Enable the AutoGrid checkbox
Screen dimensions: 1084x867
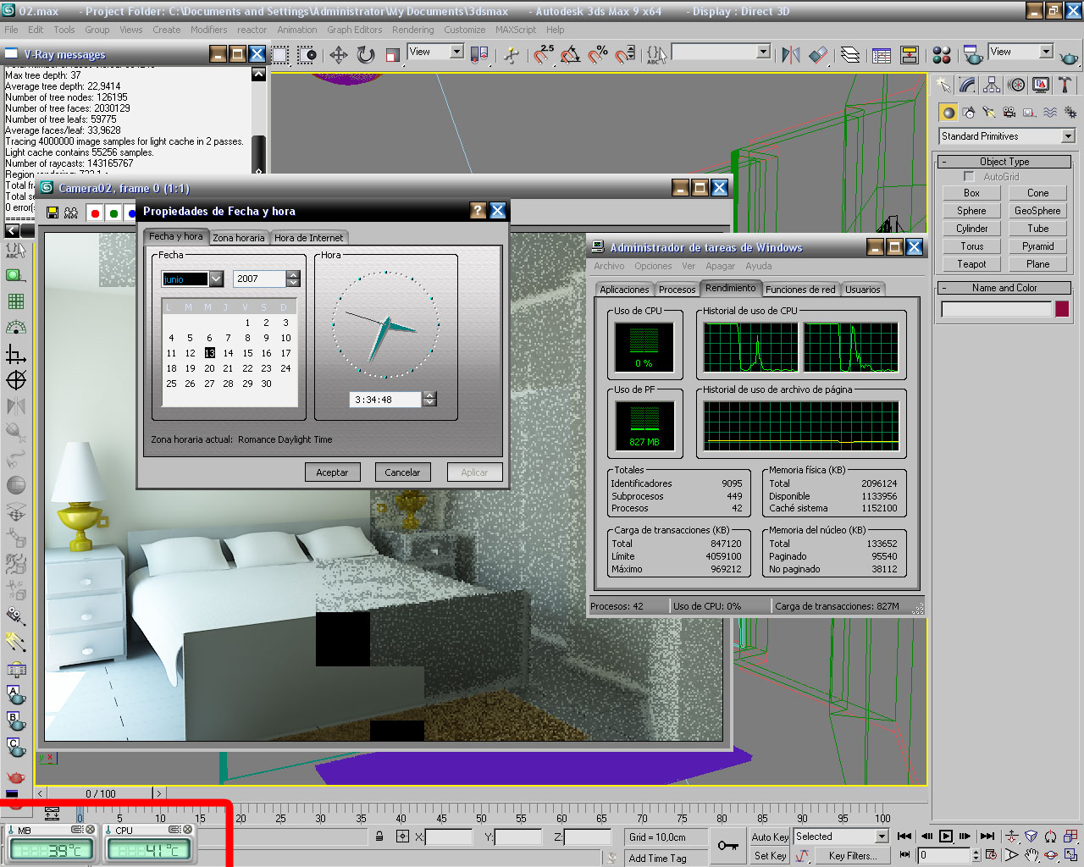coord(970,177)
